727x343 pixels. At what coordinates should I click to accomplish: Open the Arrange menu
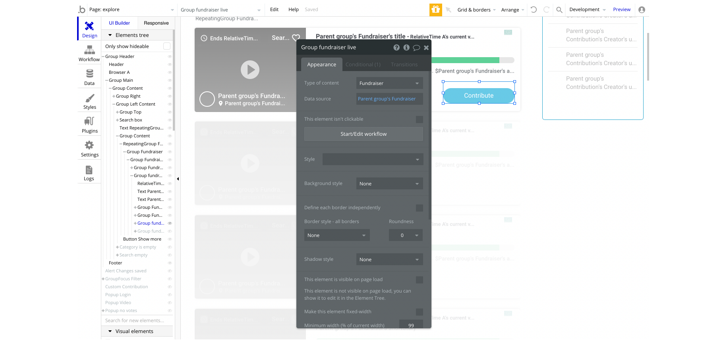tap(512, 10)
